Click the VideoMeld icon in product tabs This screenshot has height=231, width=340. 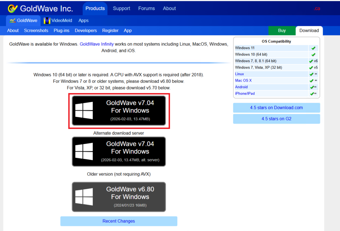[x=47, y=21]
